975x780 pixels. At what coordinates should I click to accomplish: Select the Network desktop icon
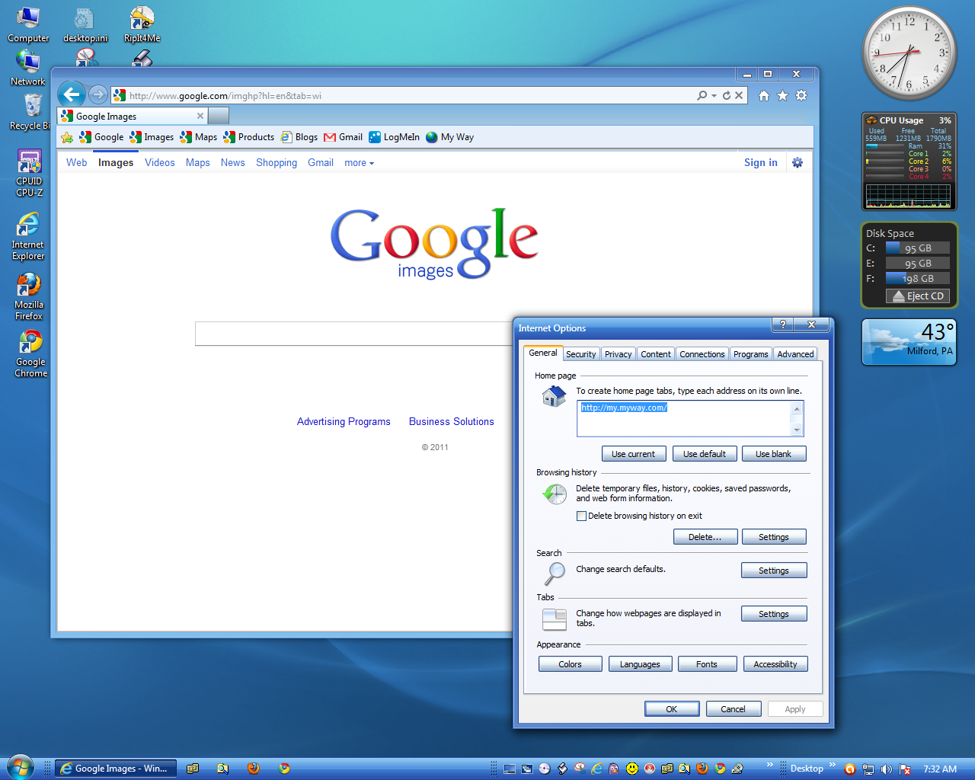tap(28, 69)
